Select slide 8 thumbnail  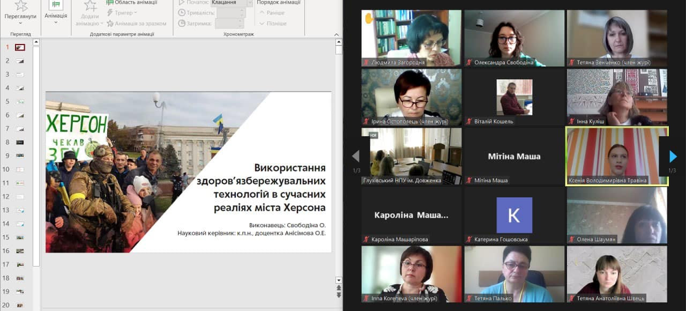(x=20, y=142)
